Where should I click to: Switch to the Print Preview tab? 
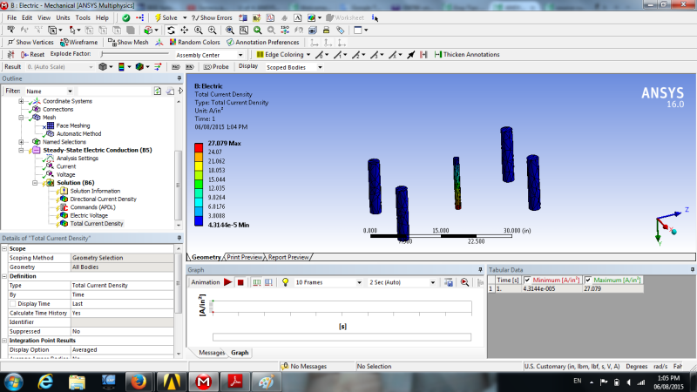245,257
